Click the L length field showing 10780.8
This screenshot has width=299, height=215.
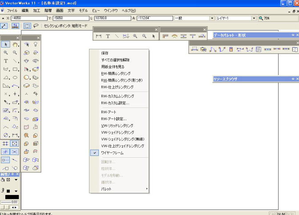click(113, 18)
